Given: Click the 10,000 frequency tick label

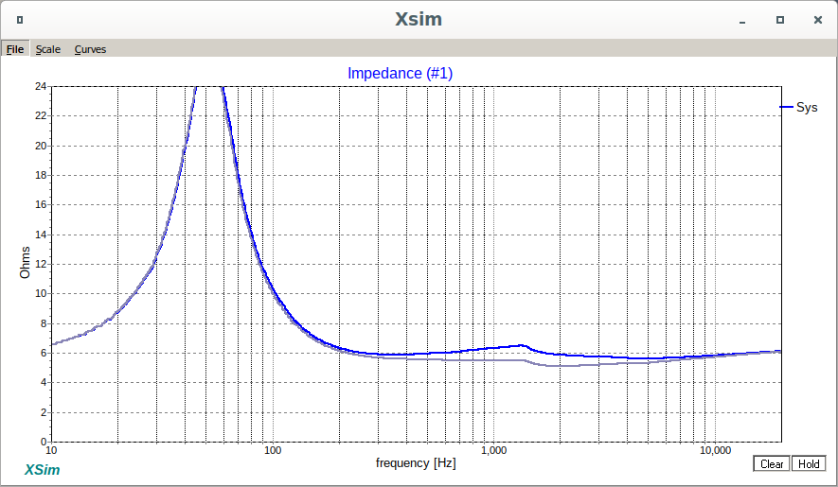Looking at the screenshot, I should [715, 450].
